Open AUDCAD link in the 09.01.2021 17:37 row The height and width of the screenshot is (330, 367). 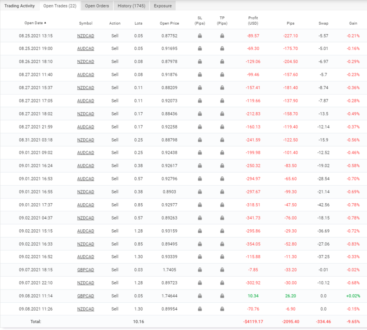pos(85,205)
